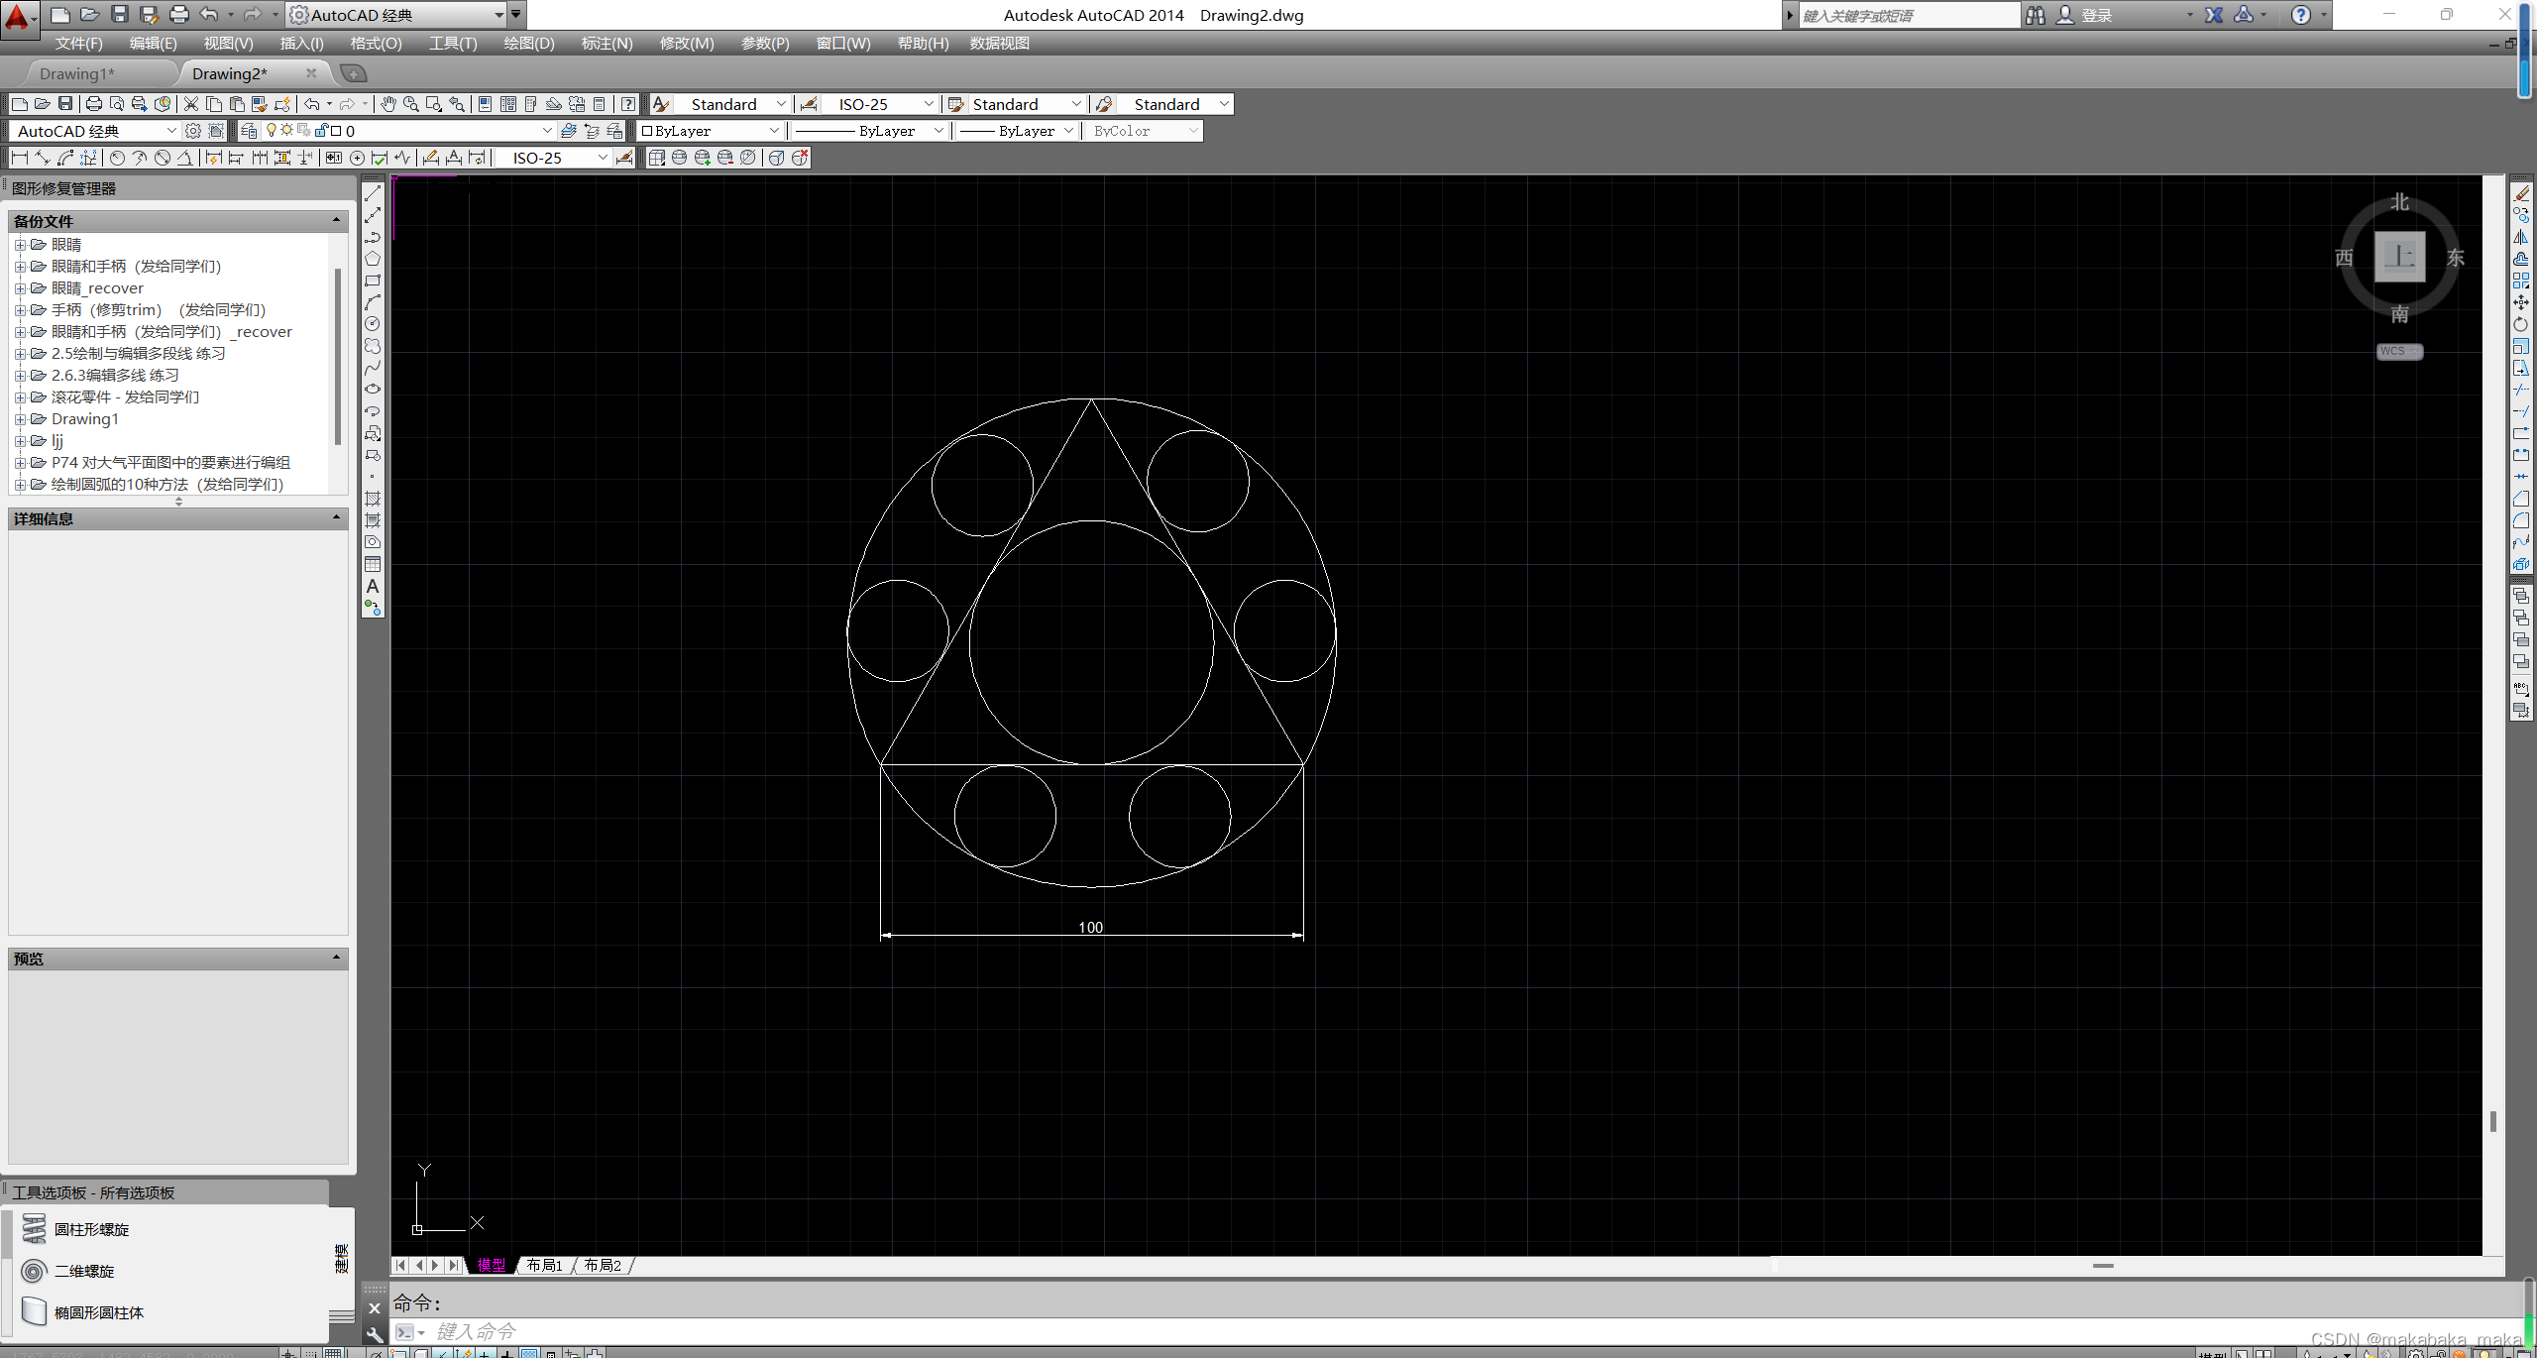Select the Multiline Text tool
Image resolution: width=2537 pixels, height=1358 pixels.
(373, 586)
